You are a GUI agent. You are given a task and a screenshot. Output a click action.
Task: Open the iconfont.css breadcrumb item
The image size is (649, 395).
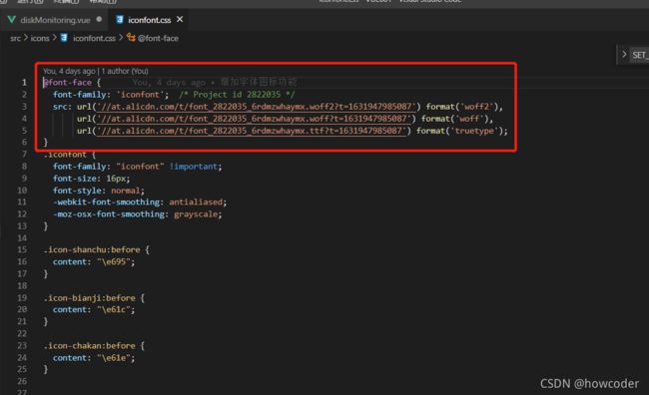point(94,39)
